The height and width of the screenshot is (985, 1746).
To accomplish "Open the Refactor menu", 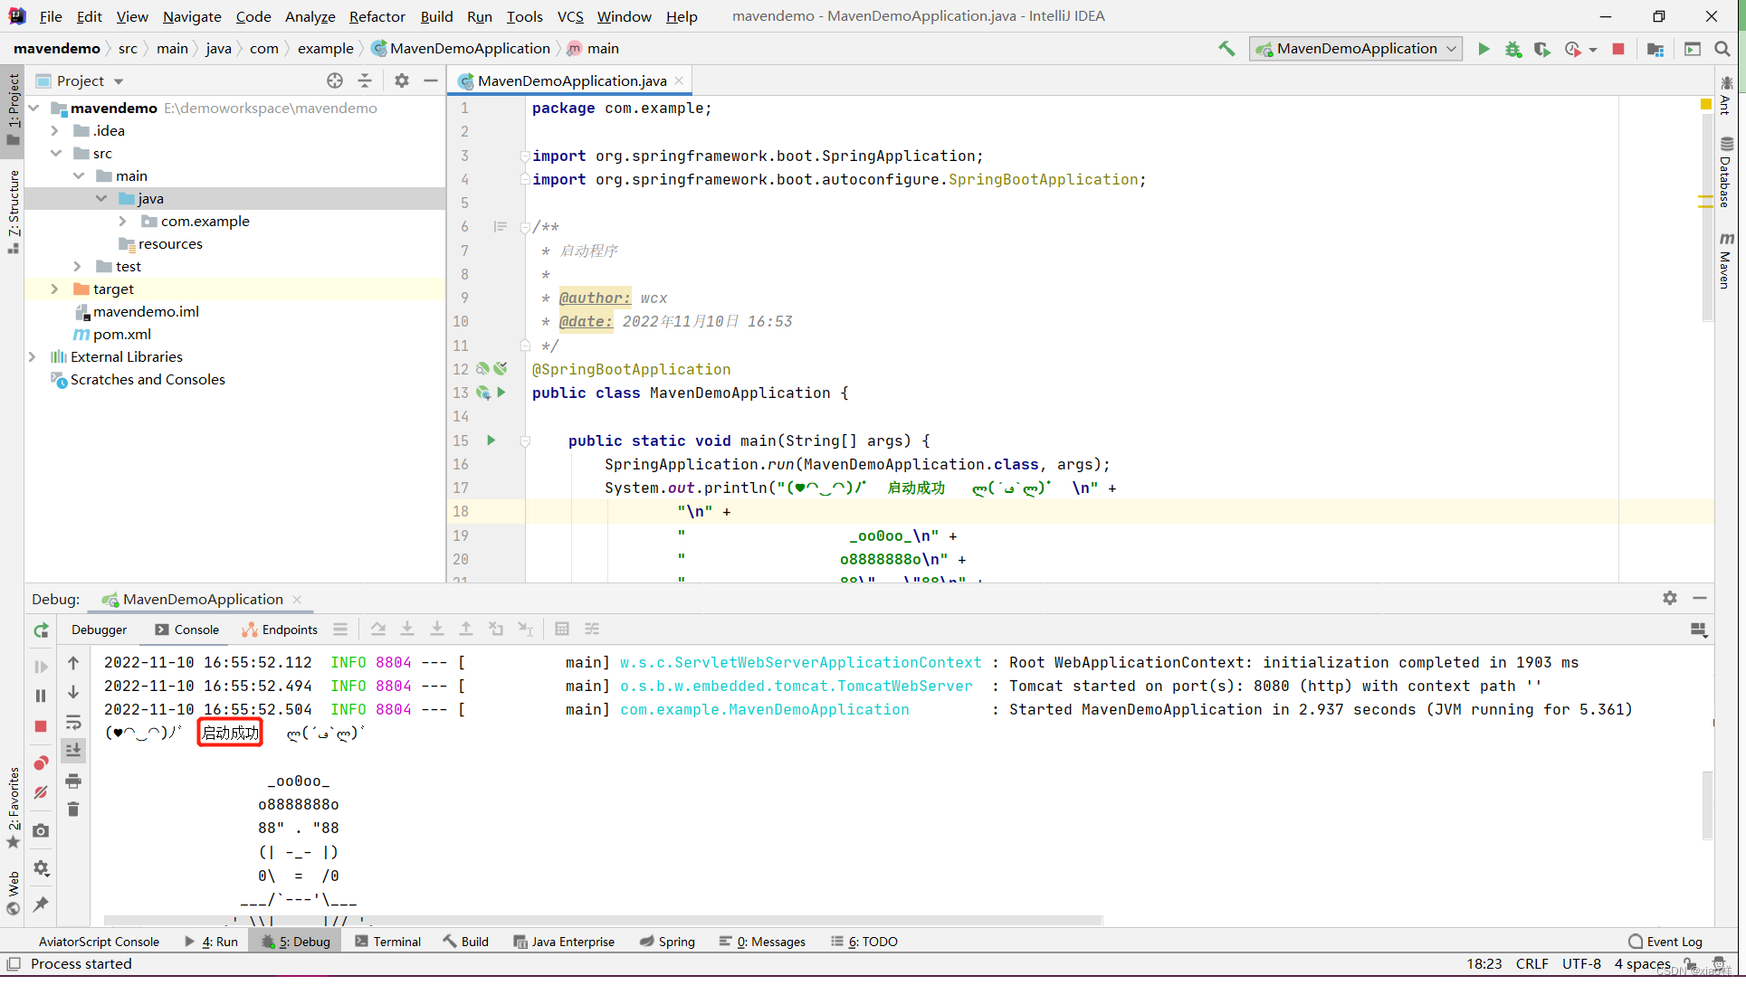I will [377, 16].
